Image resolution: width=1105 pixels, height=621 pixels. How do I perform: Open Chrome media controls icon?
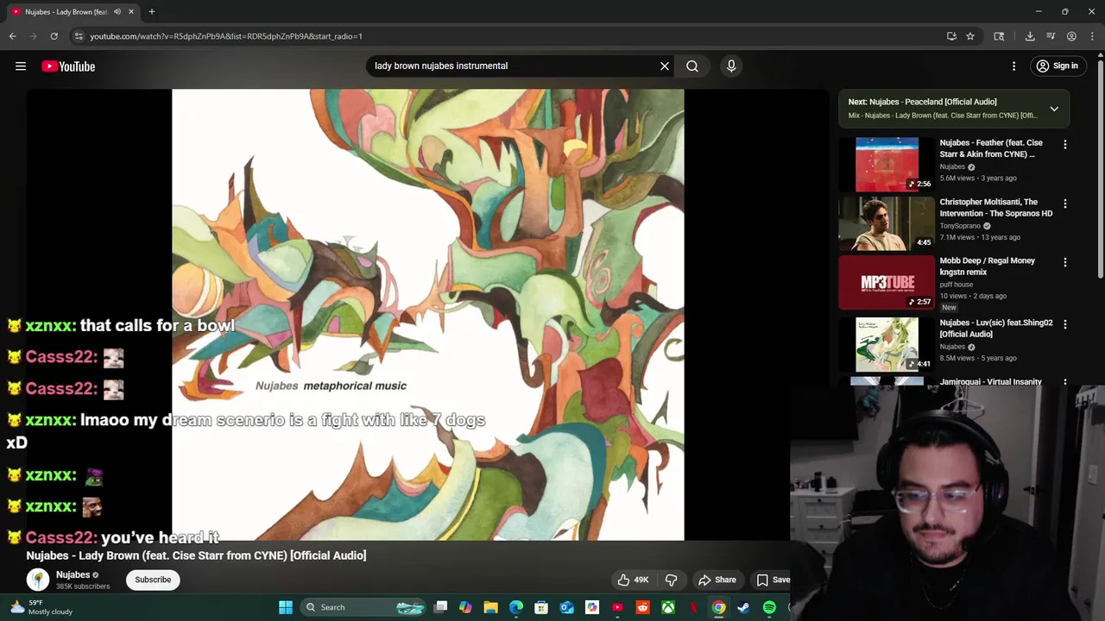coord(1051,36)
